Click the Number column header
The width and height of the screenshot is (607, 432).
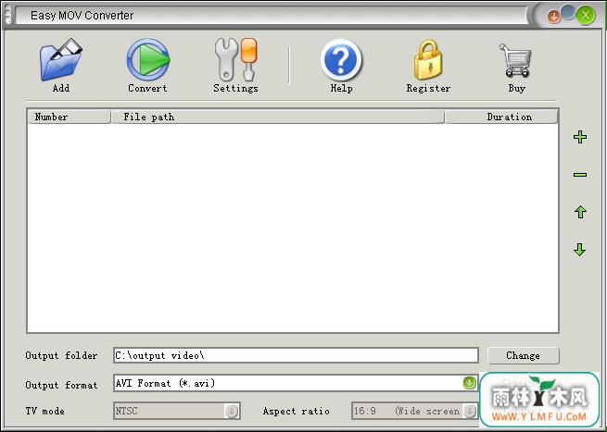[70, 117]
